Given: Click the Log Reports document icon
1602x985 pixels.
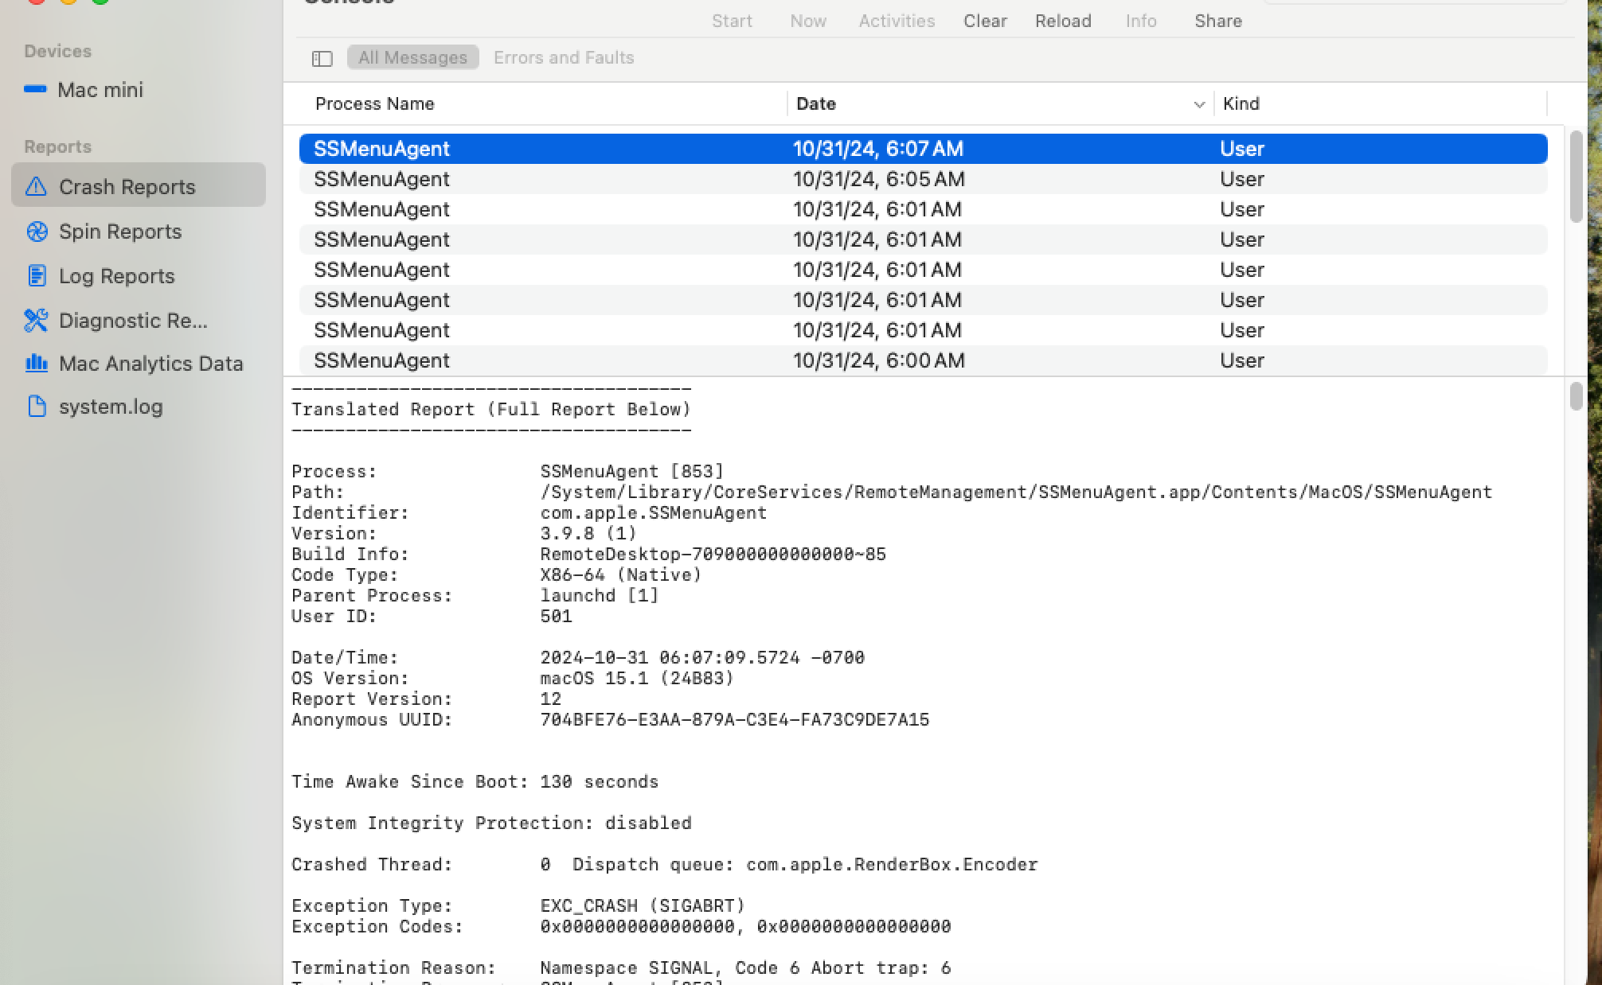Looking at the screenshot, I should (37, 275).
